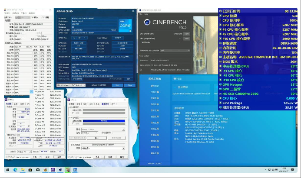Screen dimensions: 301x178
Task: Open Core Temp 工具 menu
Action: 23,13
